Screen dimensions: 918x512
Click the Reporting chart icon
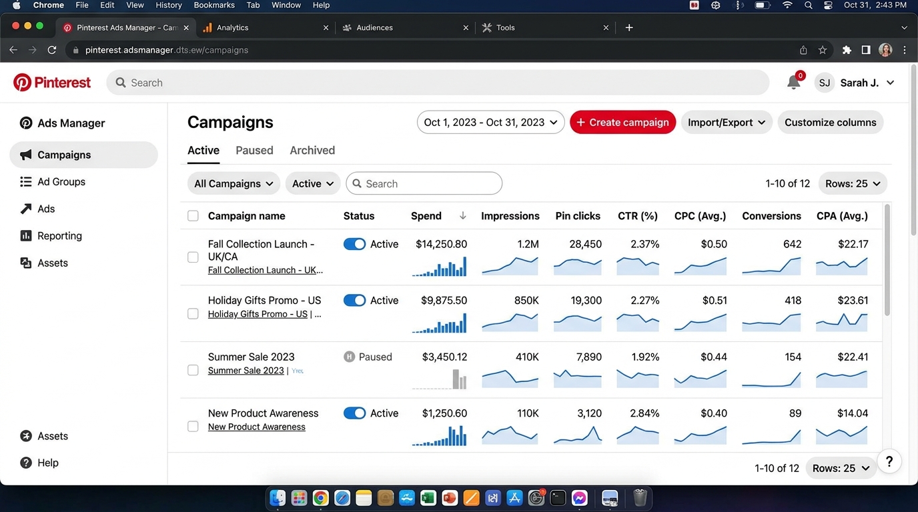click(26, 235)
